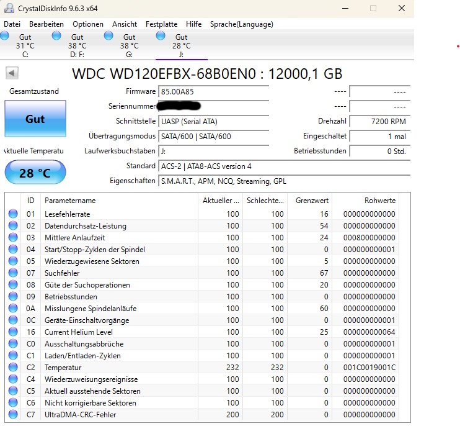Screen dimensions: 460x426
Task: Click status orb for UltraDMA-CRC-Fehler
Action: 13,414
